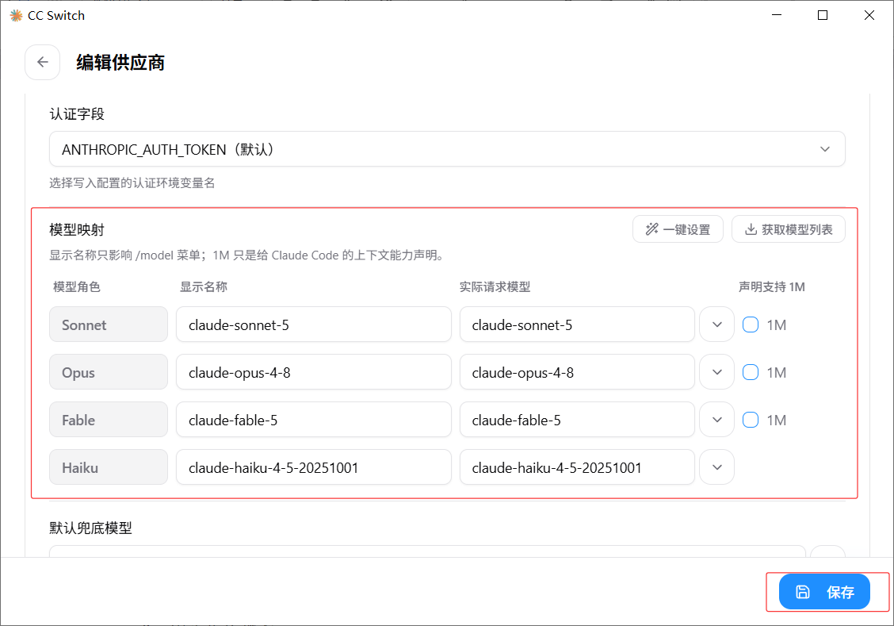Open the 认证字段 ANTHROPIC_AUTH_TOKEN dropdown
Viewport: 894px width, 626px height.
[x=447, y=149]
